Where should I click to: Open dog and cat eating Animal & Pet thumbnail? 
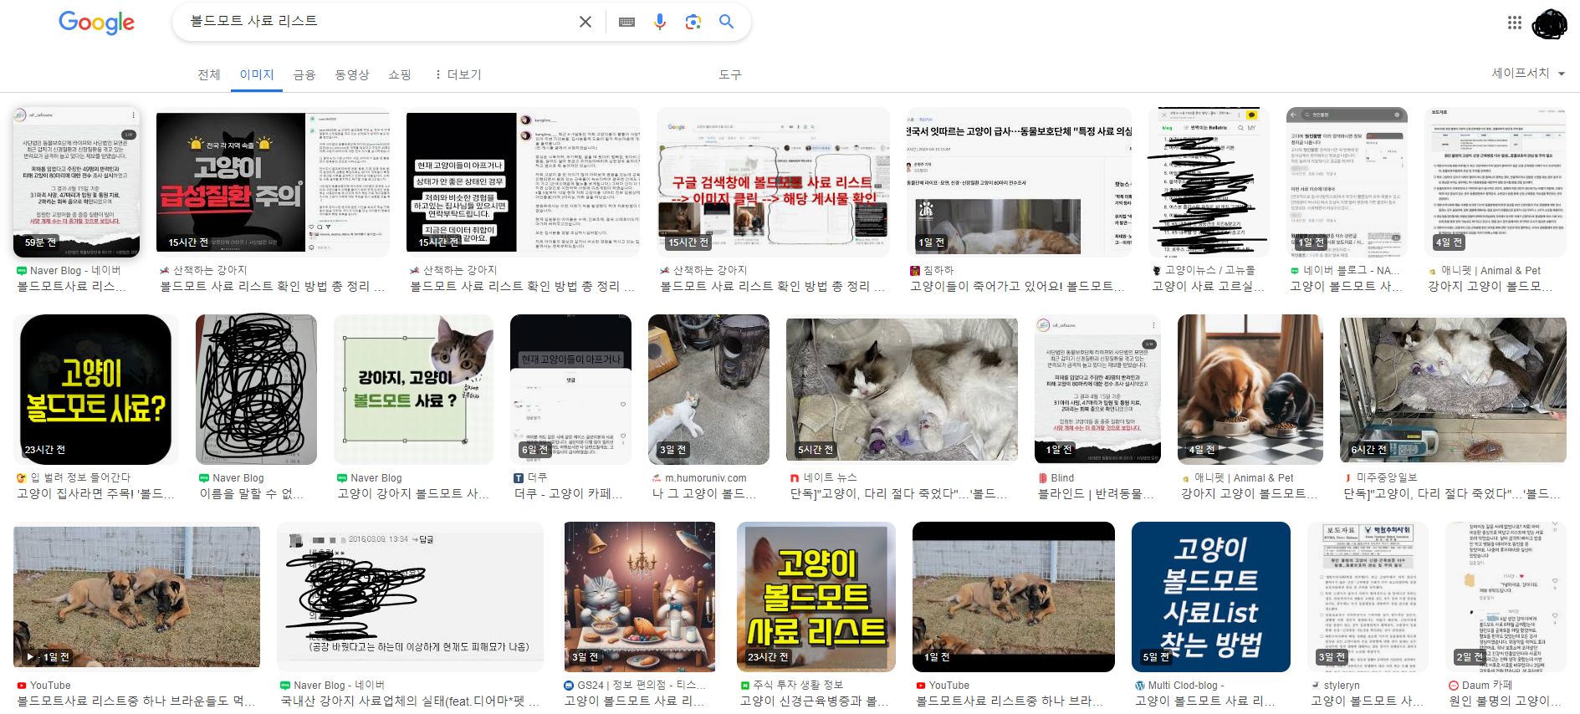click(1250, 389)
